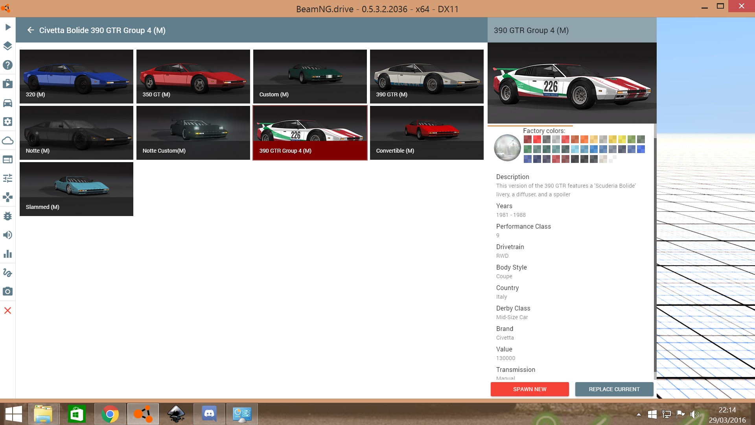Go back using the left arrow
The height and width of the screenshot is (425, 755).
(31, 30)
